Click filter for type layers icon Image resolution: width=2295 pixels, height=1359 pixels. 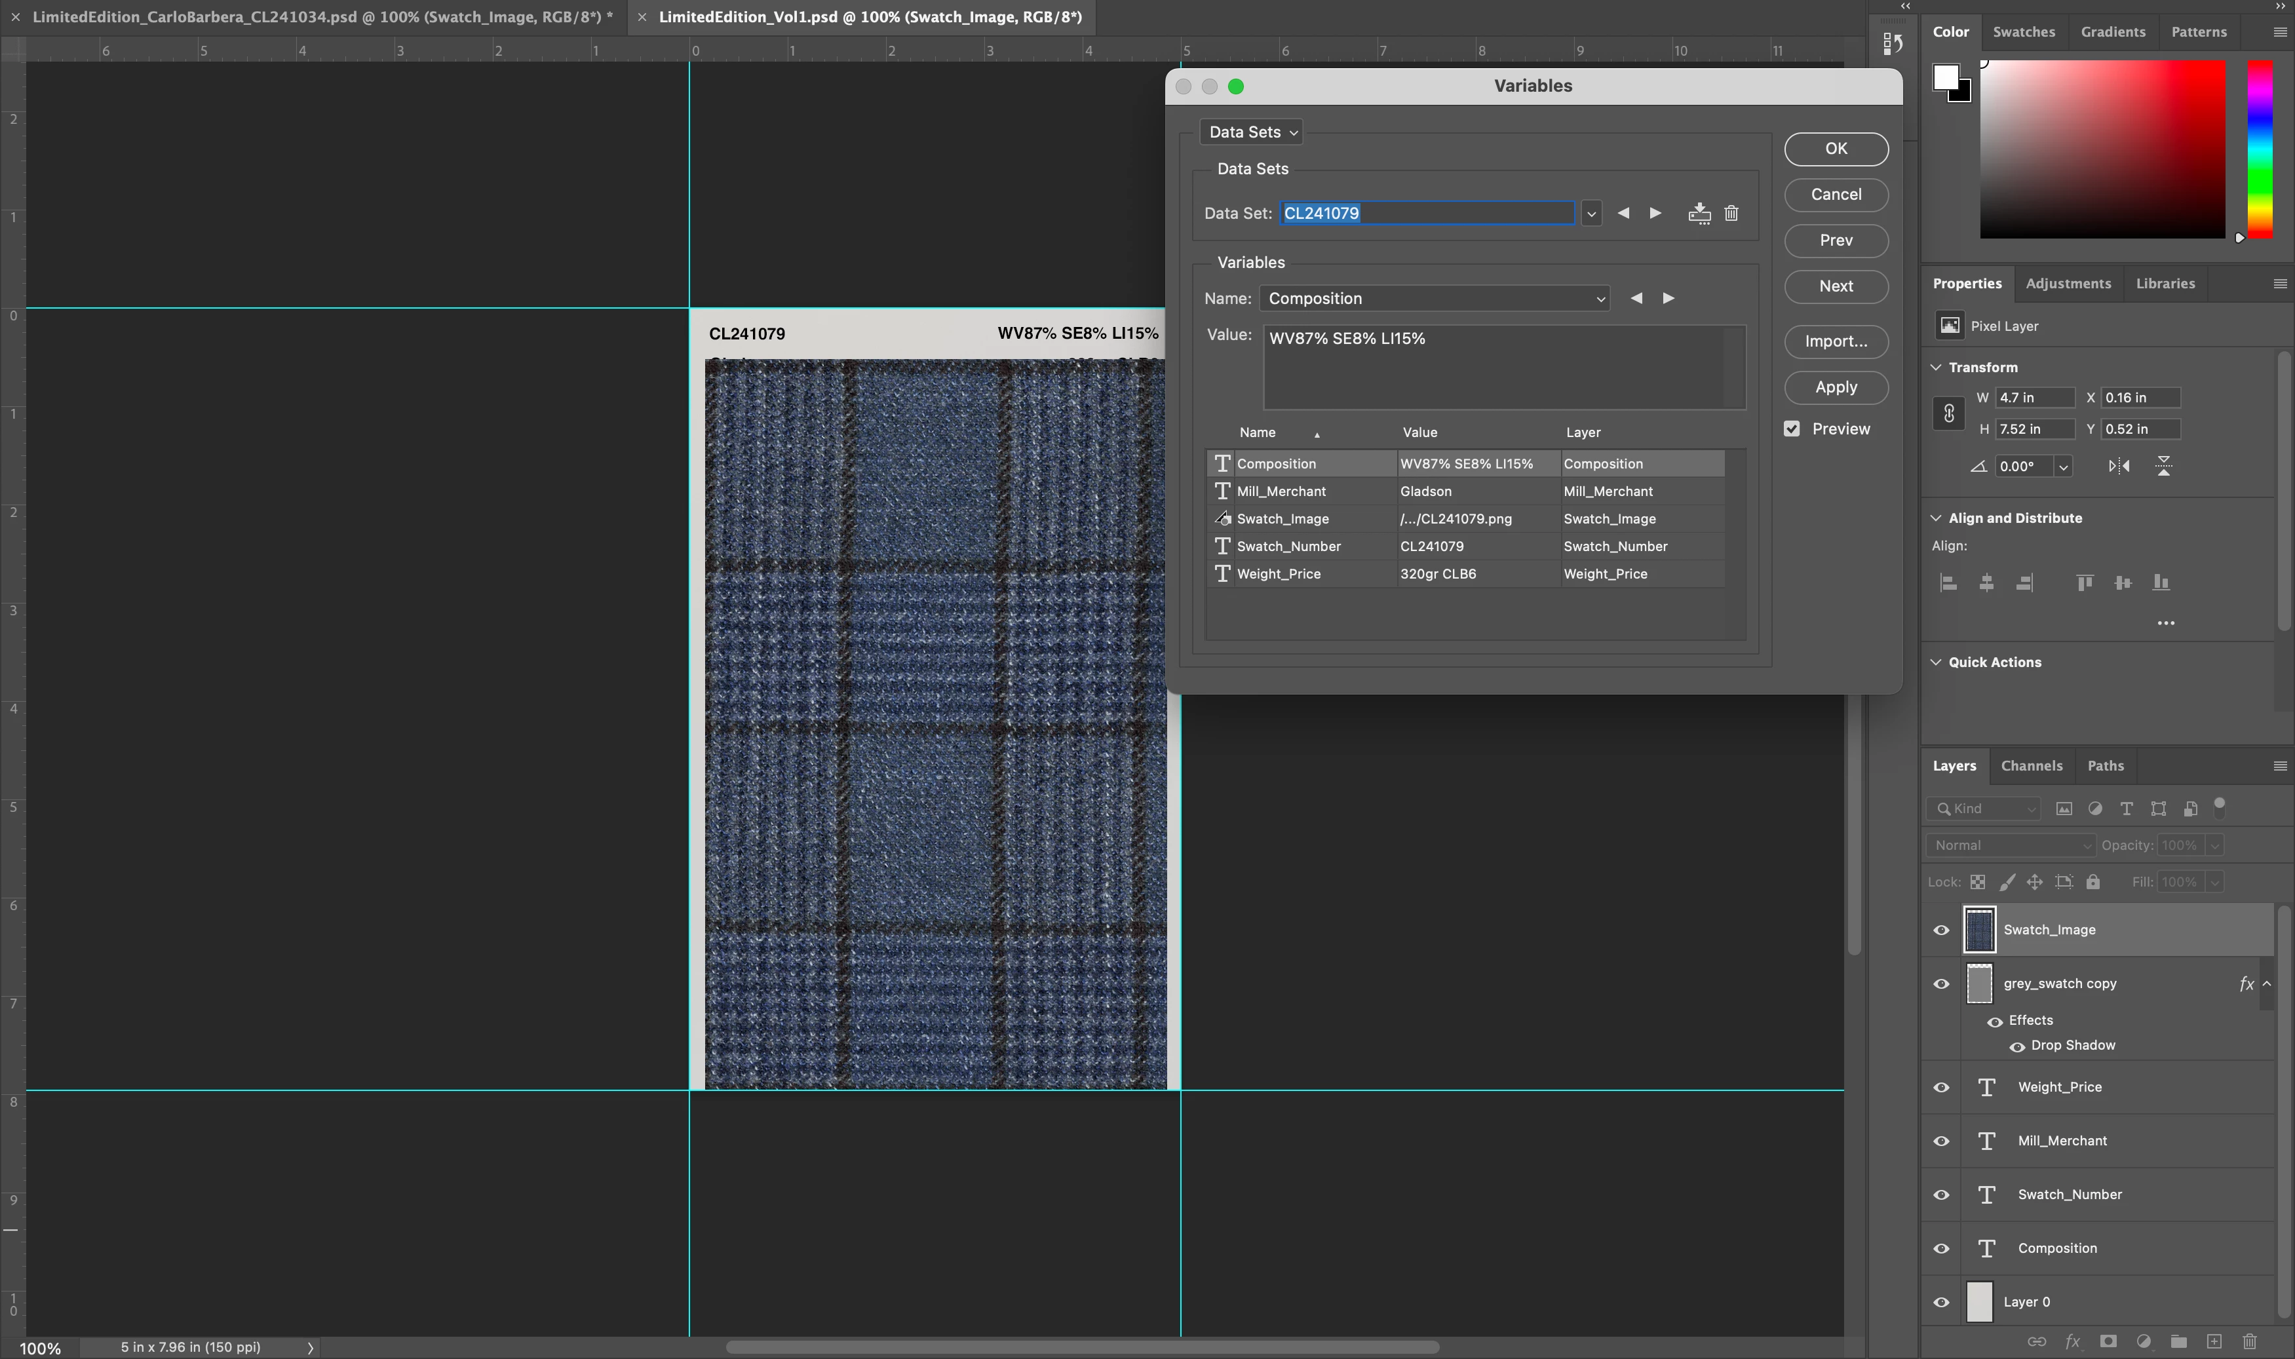click(x=2127, y=809)
